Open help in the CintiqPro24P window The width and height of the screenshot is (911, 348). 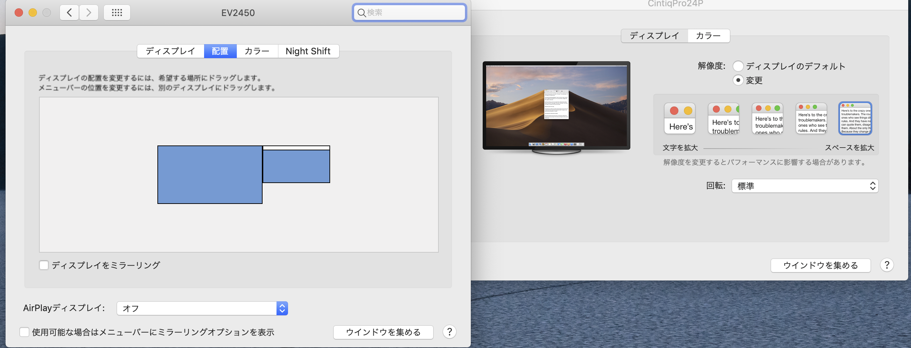pyautogui.click(x=887, y=265)
